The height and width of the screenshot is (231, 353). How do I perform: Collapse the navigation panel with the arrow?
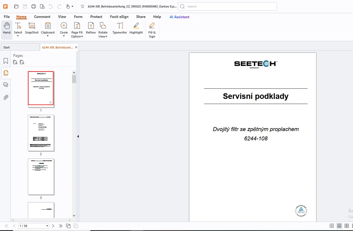click(78, 136)
